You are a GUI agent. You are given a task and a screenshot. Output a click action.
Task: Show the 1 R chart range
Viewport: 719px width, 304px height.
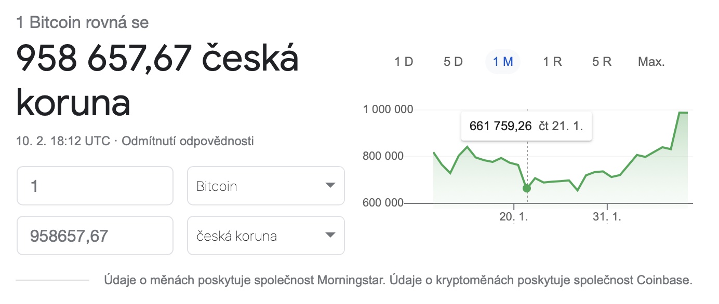coord(552,62)
